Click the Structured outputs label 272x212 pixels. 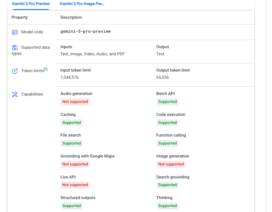coord(78,198)
